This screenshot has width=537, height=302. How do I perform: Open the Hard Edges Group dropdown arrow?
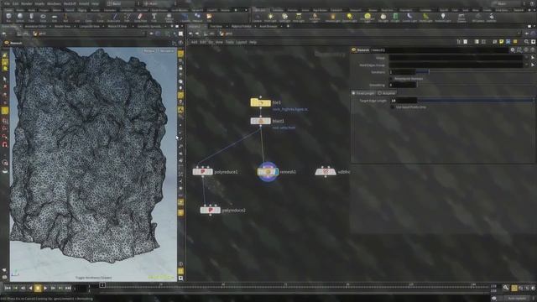coord(527,65)
